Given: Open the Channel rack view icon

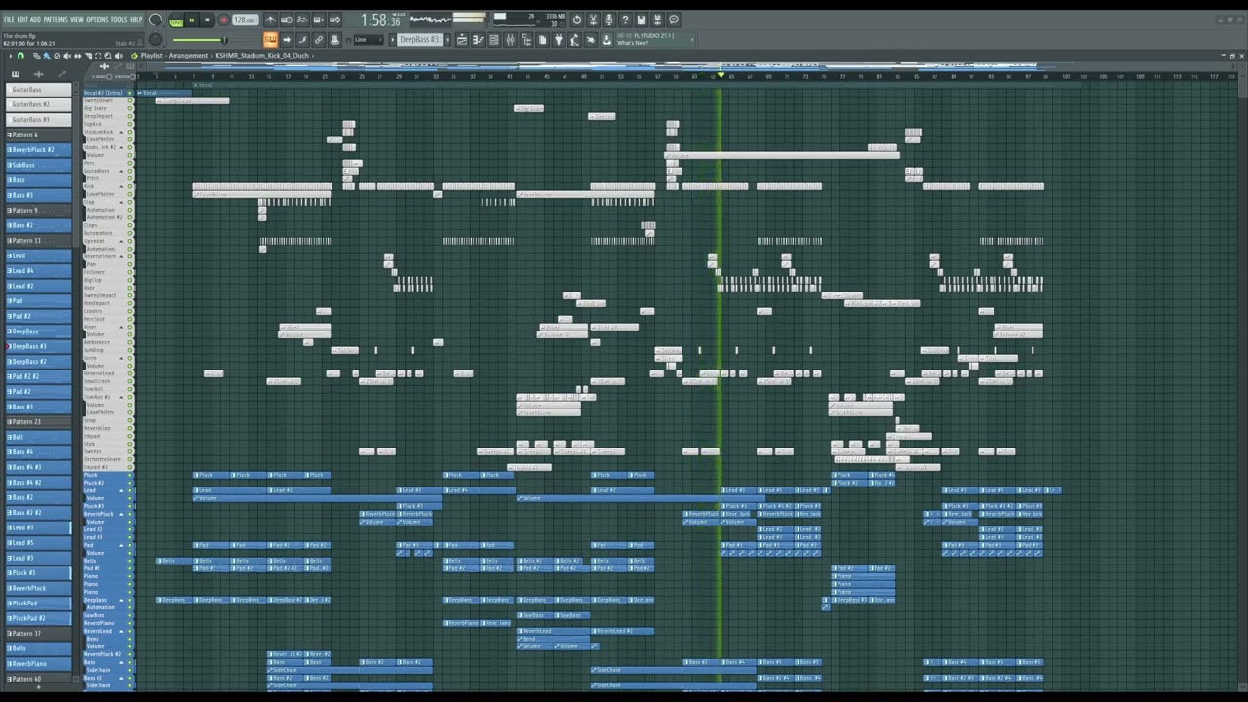Looking at the screenshot, I should [493, 40].
